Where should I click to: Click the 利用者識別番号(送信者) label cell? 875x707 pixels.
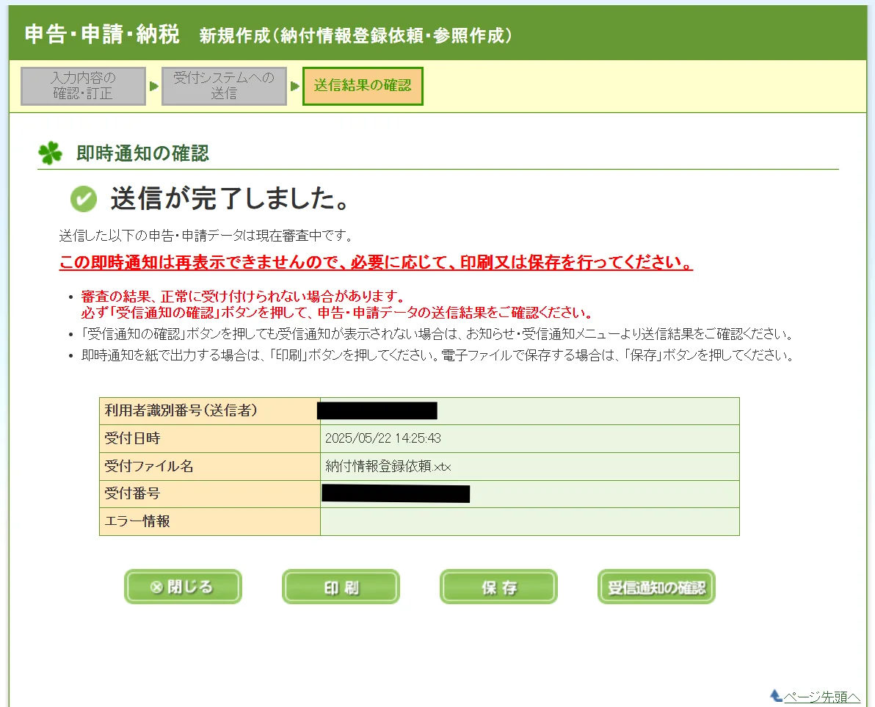(x=210, y=411)
